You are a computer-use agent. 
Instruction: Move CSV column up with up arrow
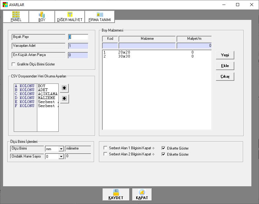(x=64, y=88)
